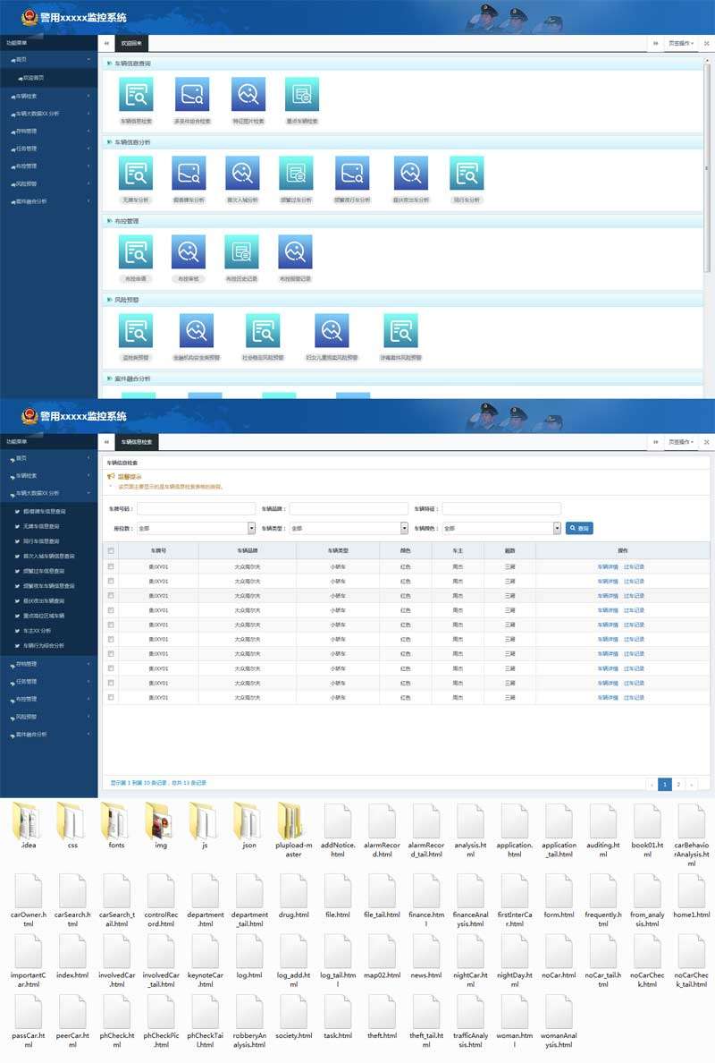Open 车辆详情 link in first row
The width and height of the screenshot is (715, 1063).
coord(608,566)
